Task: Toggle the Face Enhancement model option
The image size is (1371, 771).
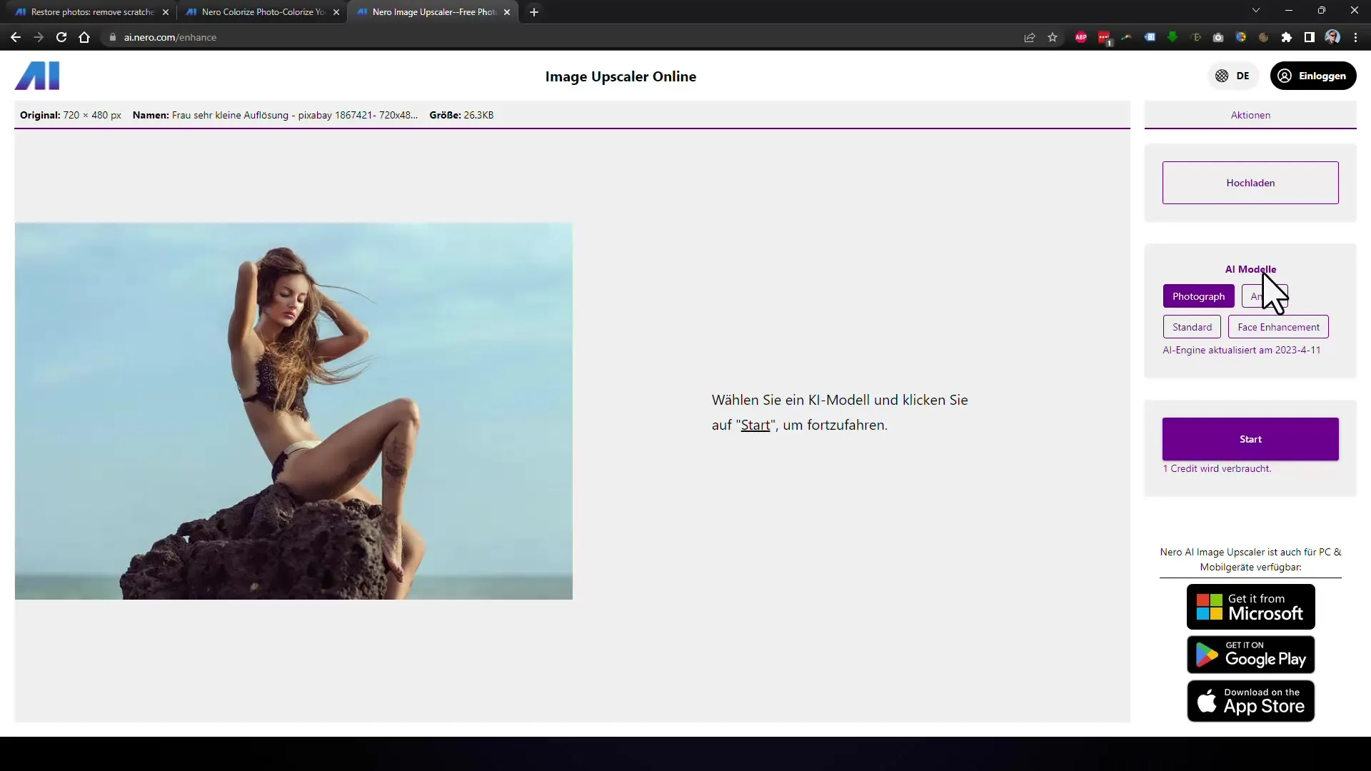Action: [1279, 327]
